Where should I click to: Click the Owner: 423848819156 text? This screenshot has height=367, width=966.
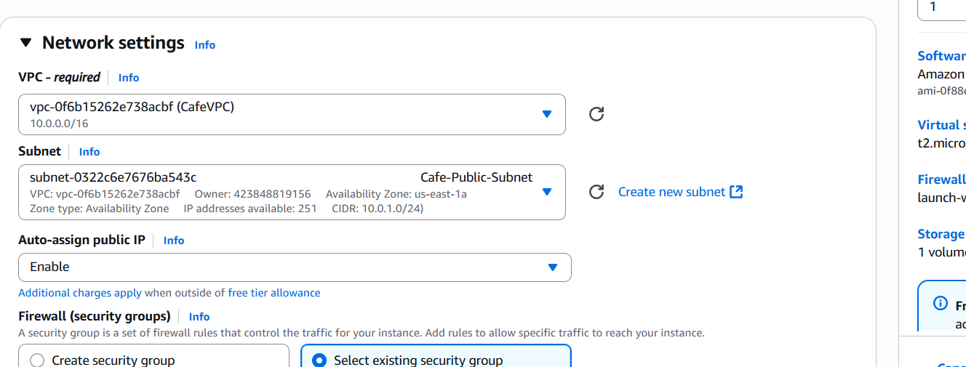pos(252,194)
